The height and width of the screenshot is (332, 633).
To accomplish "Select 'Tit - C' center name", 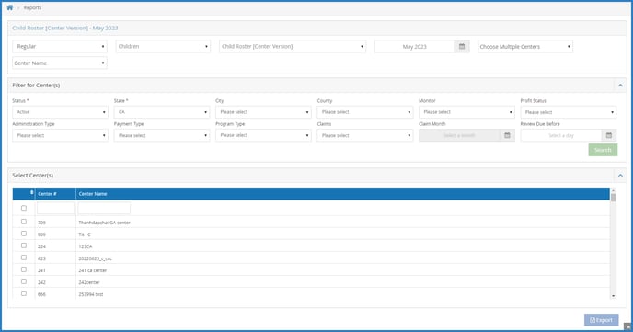I will tap(85, 235).
